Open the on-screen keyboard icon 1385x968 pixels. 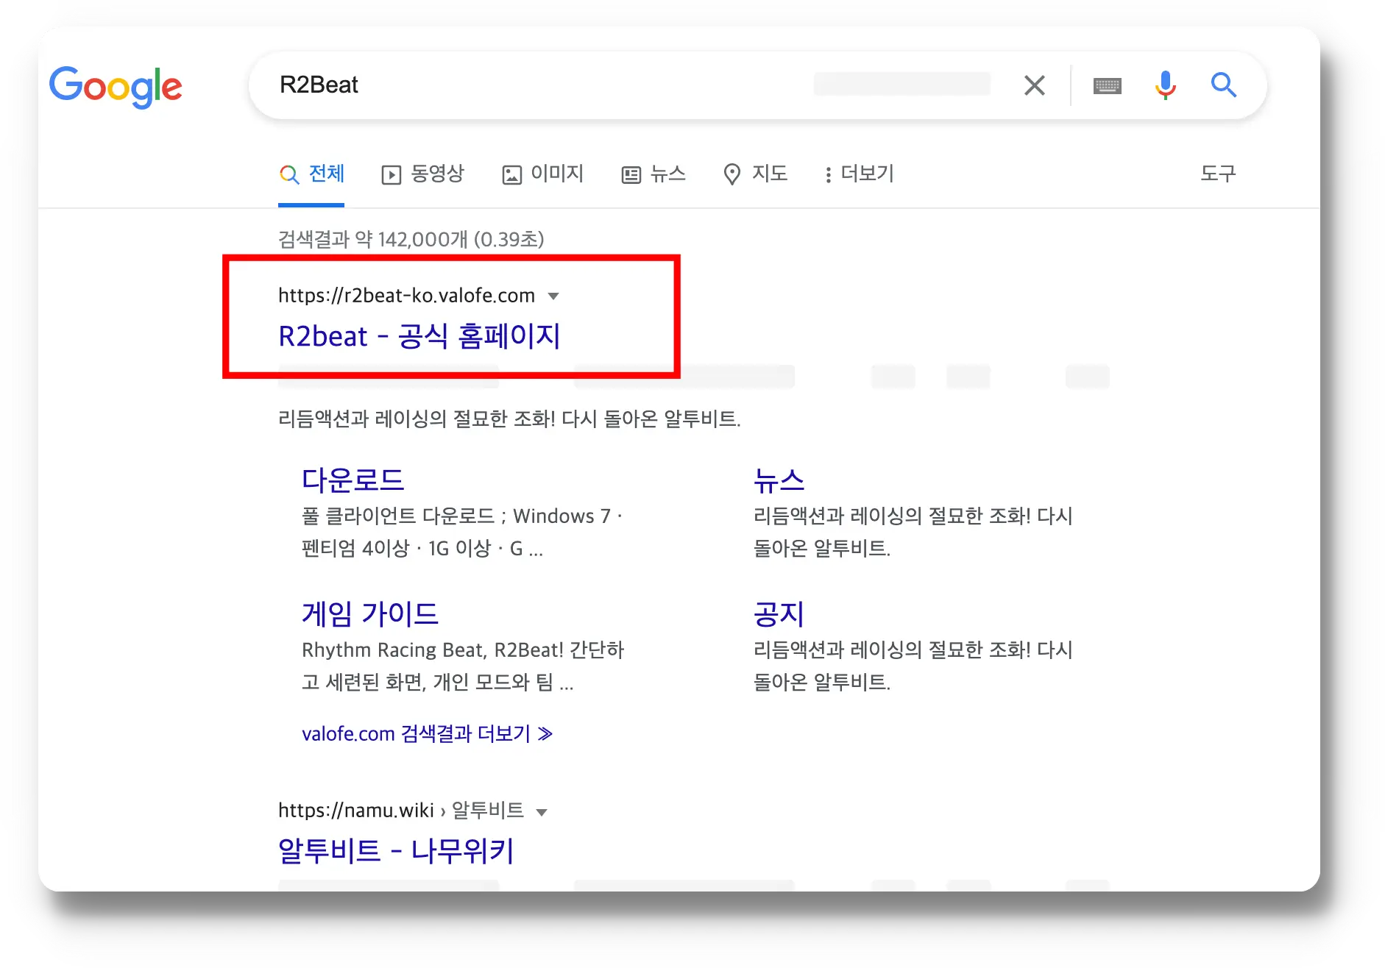1107,85
